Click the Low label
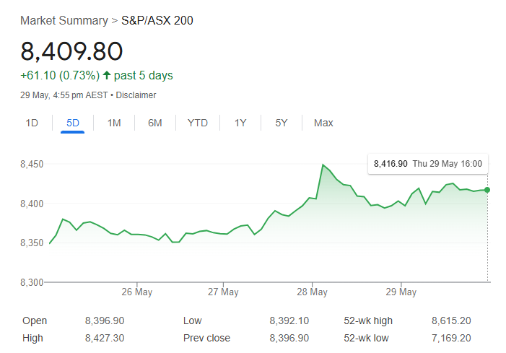 pos(192,321)
